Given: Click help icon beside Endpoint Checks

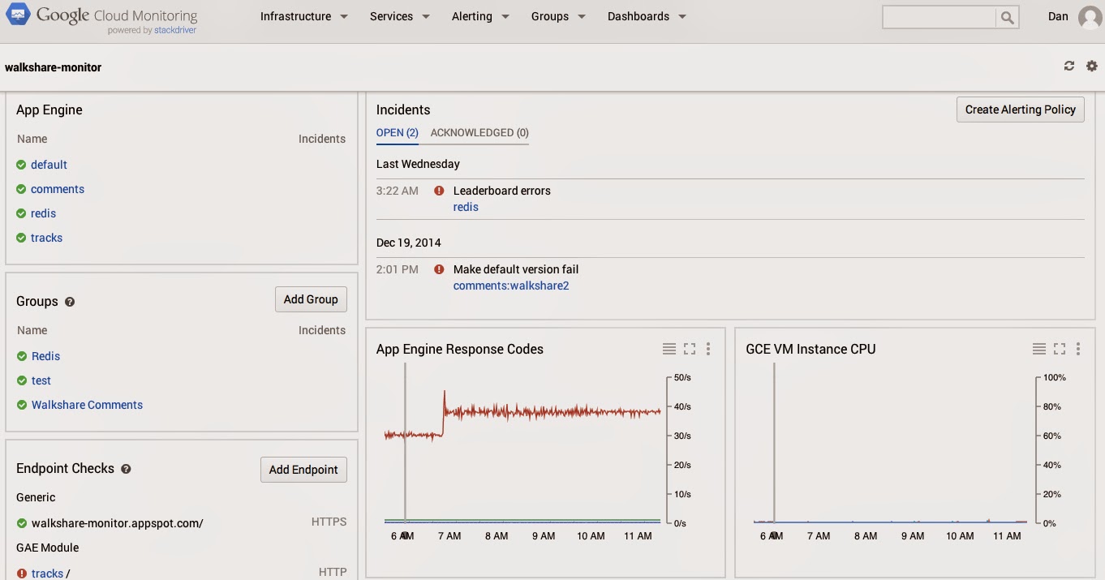Looking at the screenshot, I should pos(126,469).
